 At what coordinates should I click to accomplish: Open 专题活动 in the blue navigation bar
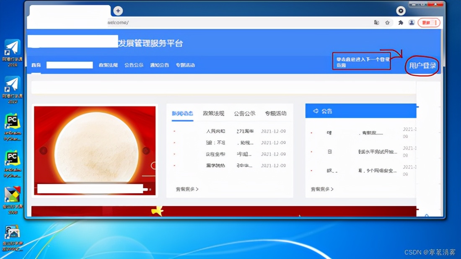coord(185,65)
